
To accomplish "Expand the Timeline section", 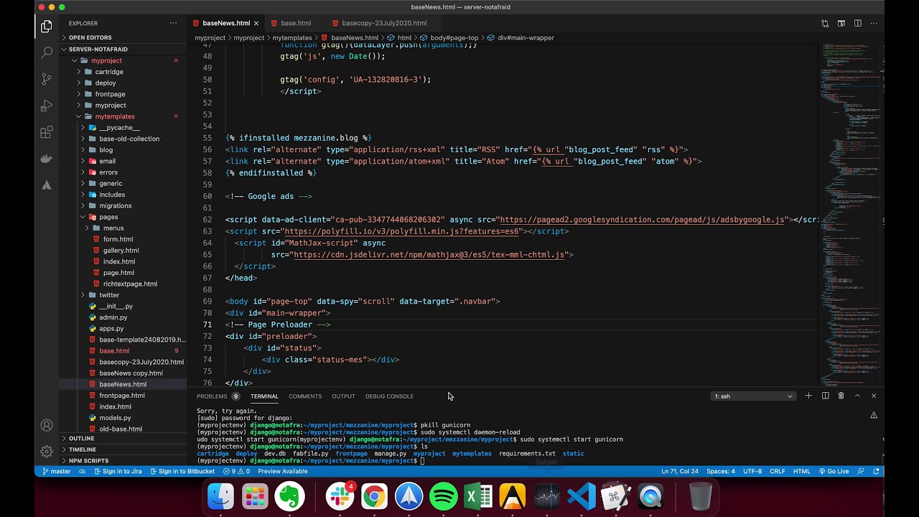I will coord(83,450).
